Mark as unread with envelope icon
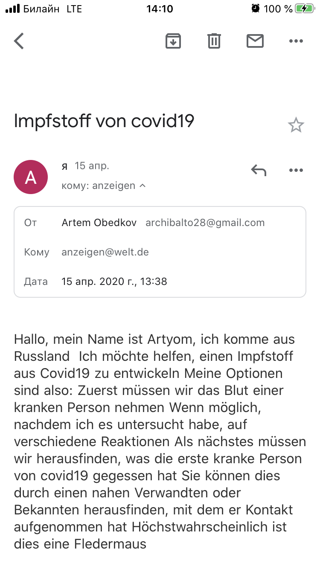 (x=255, y=41)
